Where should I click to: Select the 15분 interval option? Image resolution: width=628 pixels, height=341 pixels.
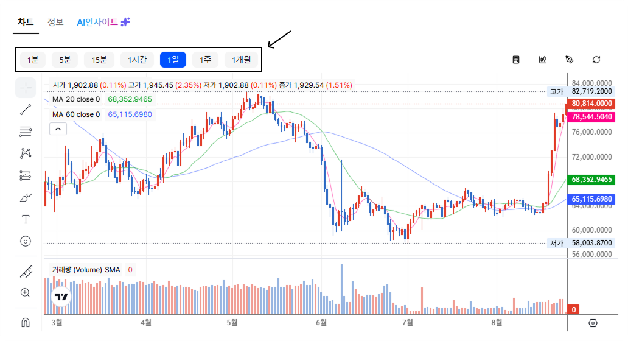(x=99, y=60)
